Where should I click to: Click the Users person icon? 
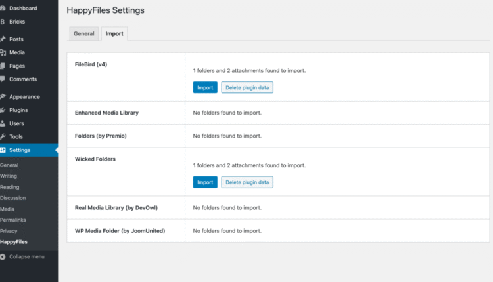(3, 123)
